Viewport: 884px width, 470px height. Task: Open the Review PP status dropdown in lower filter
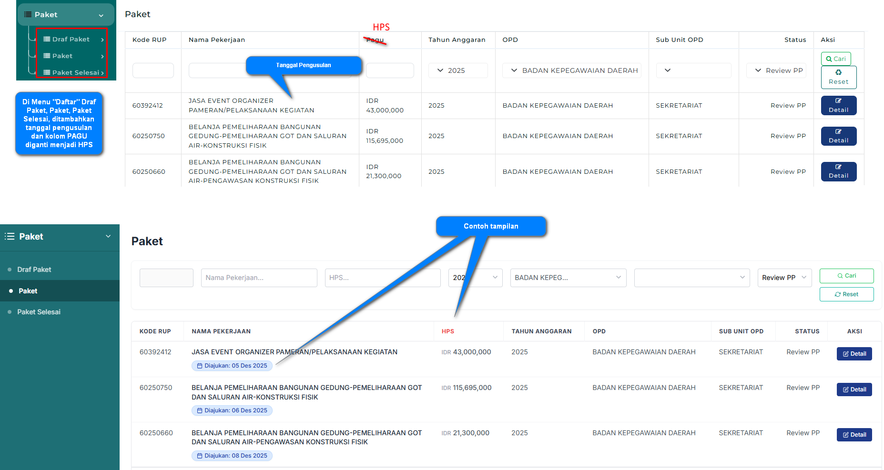[x=784, y=278]
